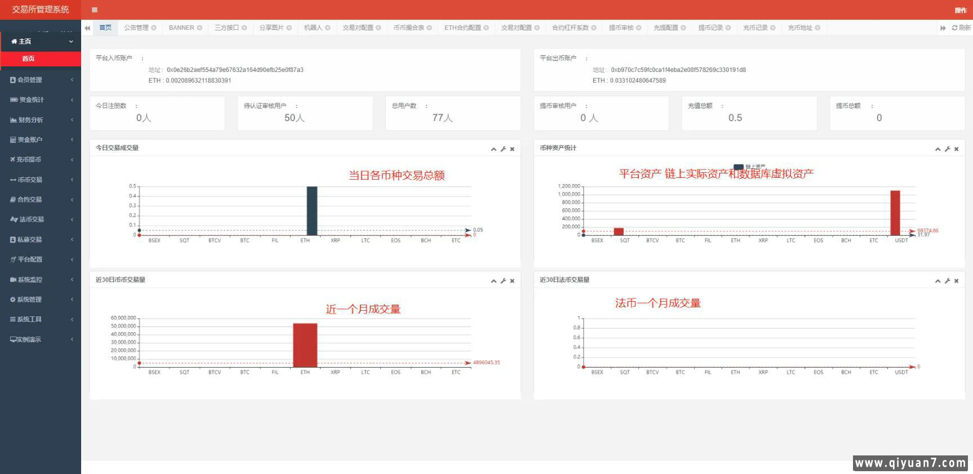
Task: Select 首页 in the sidebar
Action: click(x=28, y=59)
